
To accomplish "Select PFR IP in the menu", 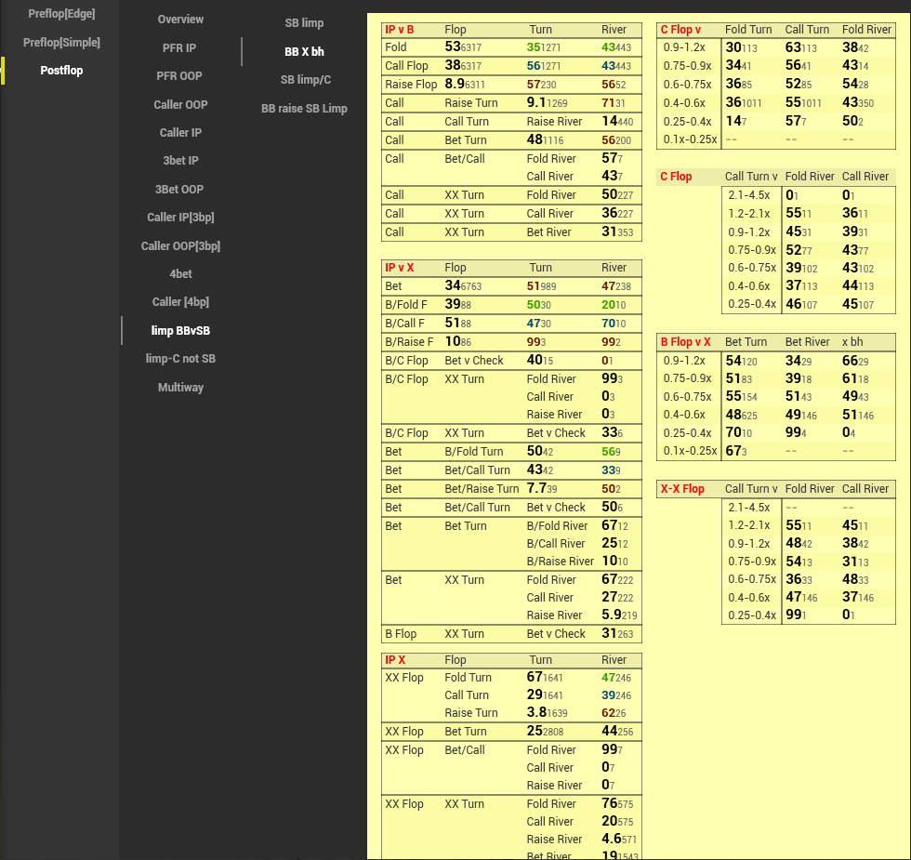I will coord(180,47).
